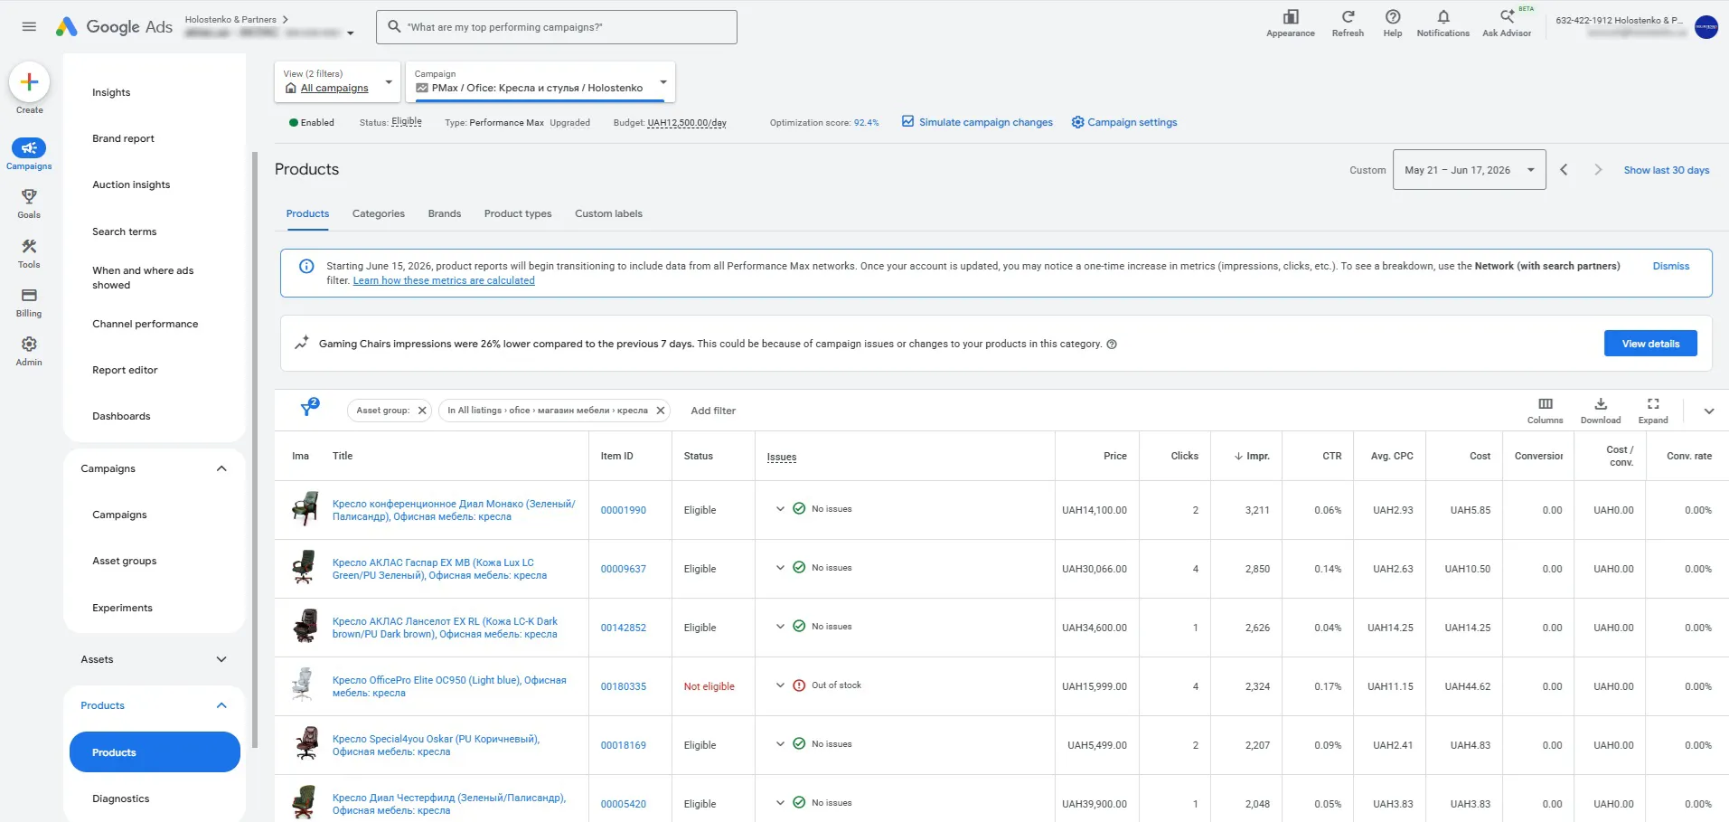Screen dimensions: 1729x822
Task: Open Campaign settings
Action: pyautogui.click(x=1124, y=122)
